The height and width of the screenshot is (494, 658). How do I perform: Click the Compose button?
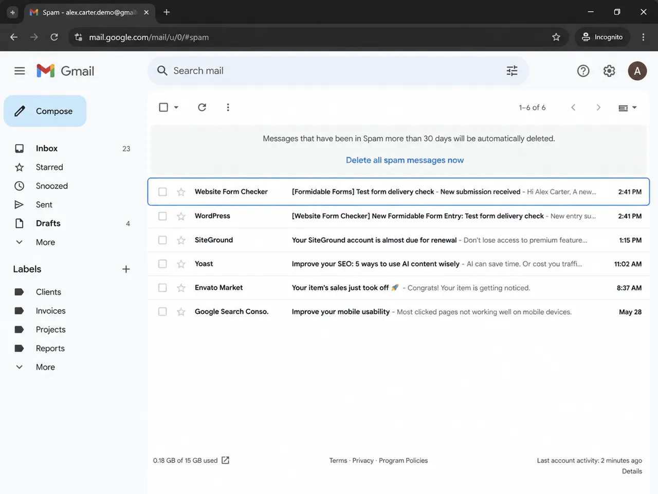pos(45,111)
